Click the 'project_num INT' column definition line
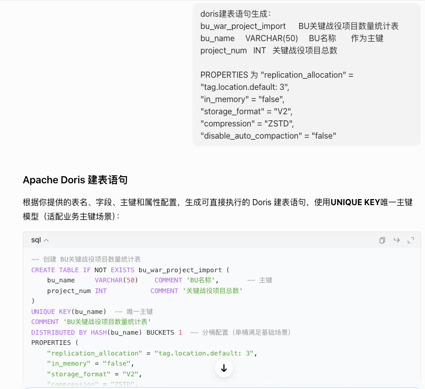Screen dimensions: 425x389 click(x=145, y=291)
